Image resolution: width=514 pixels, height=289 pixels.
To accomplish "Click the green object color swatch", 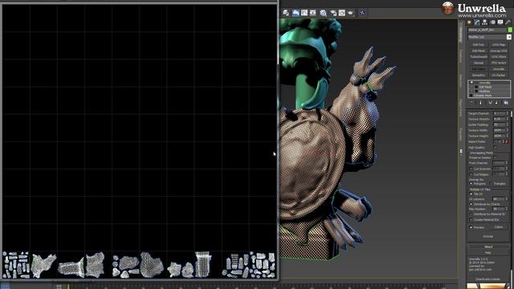I will (x=510, y=30).
